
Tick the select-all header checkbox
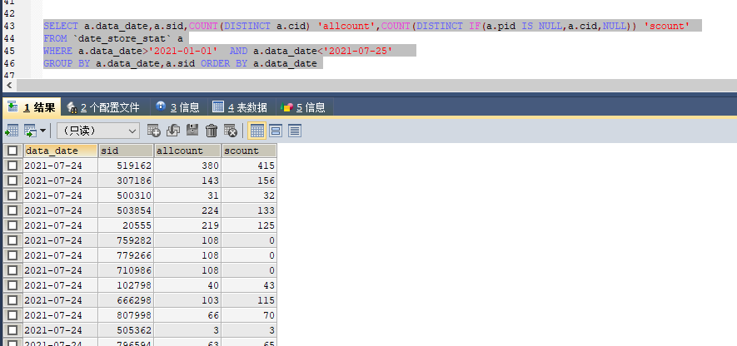click(12, 151)
